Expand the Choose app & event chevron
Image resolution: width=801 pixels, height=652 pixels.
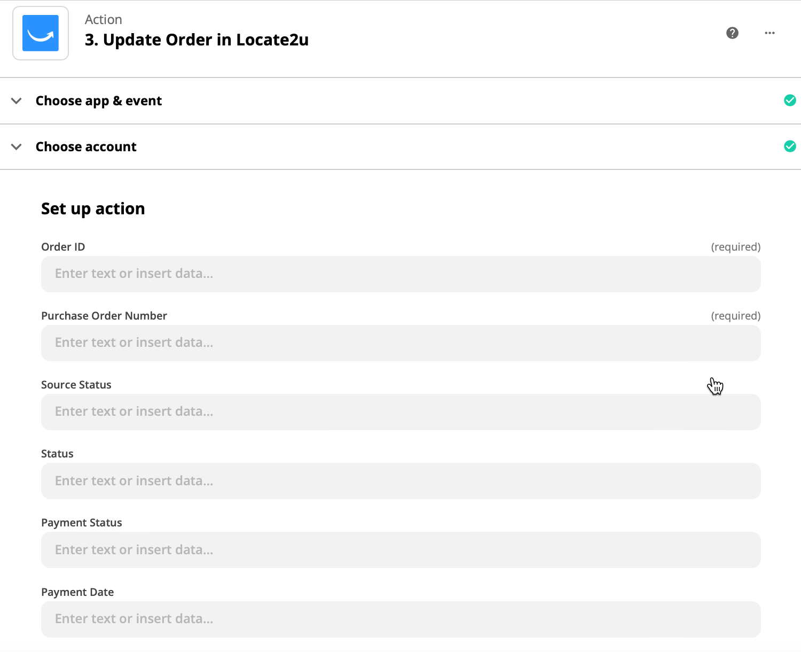point(17,101)
